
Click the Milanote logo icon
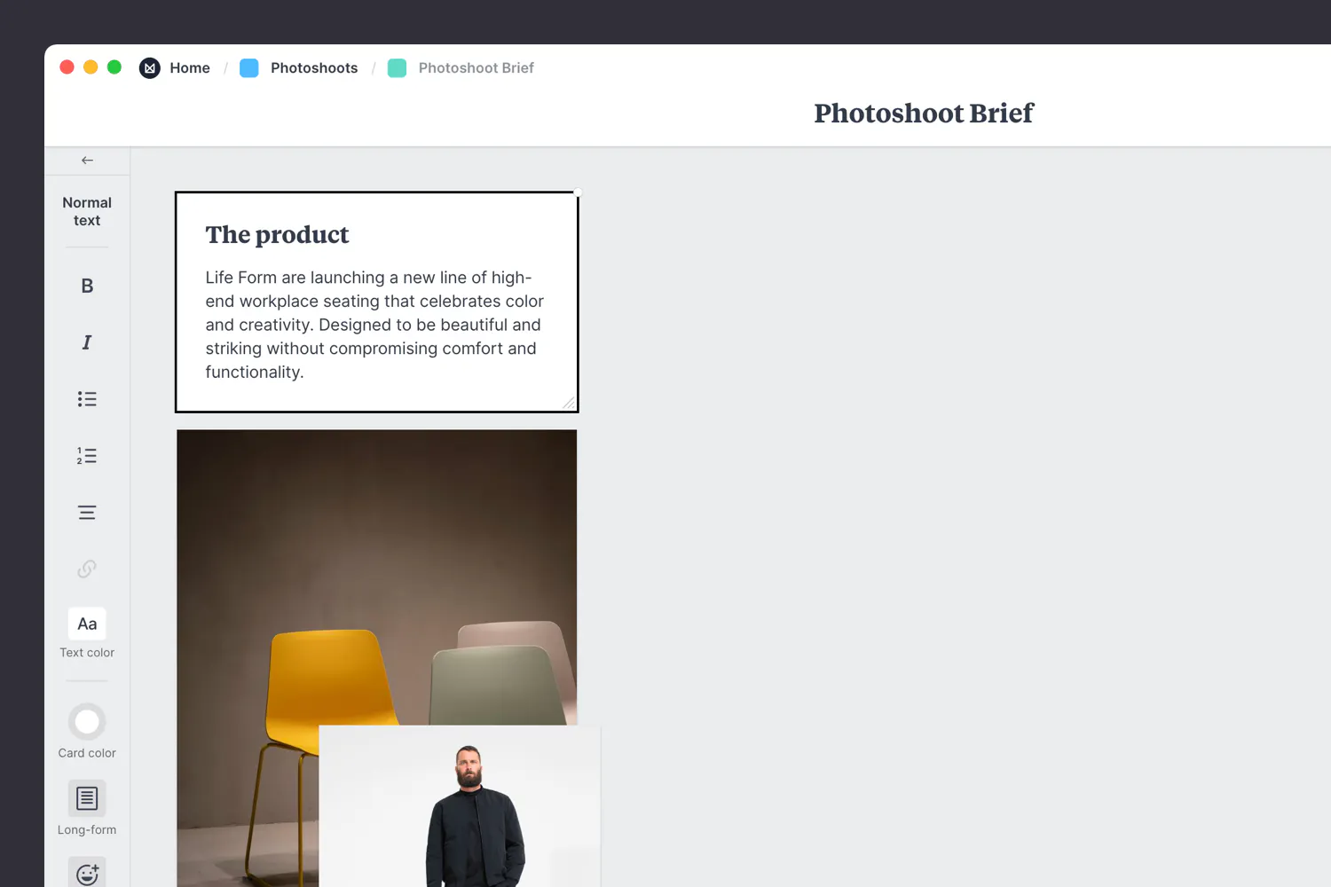point(150,68)
